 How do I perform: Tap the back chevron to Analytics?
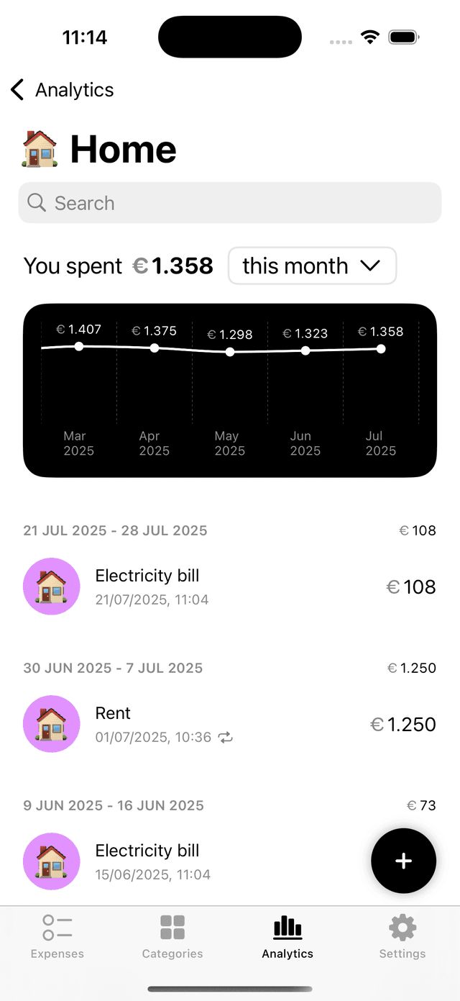click(x=18, y=90)
